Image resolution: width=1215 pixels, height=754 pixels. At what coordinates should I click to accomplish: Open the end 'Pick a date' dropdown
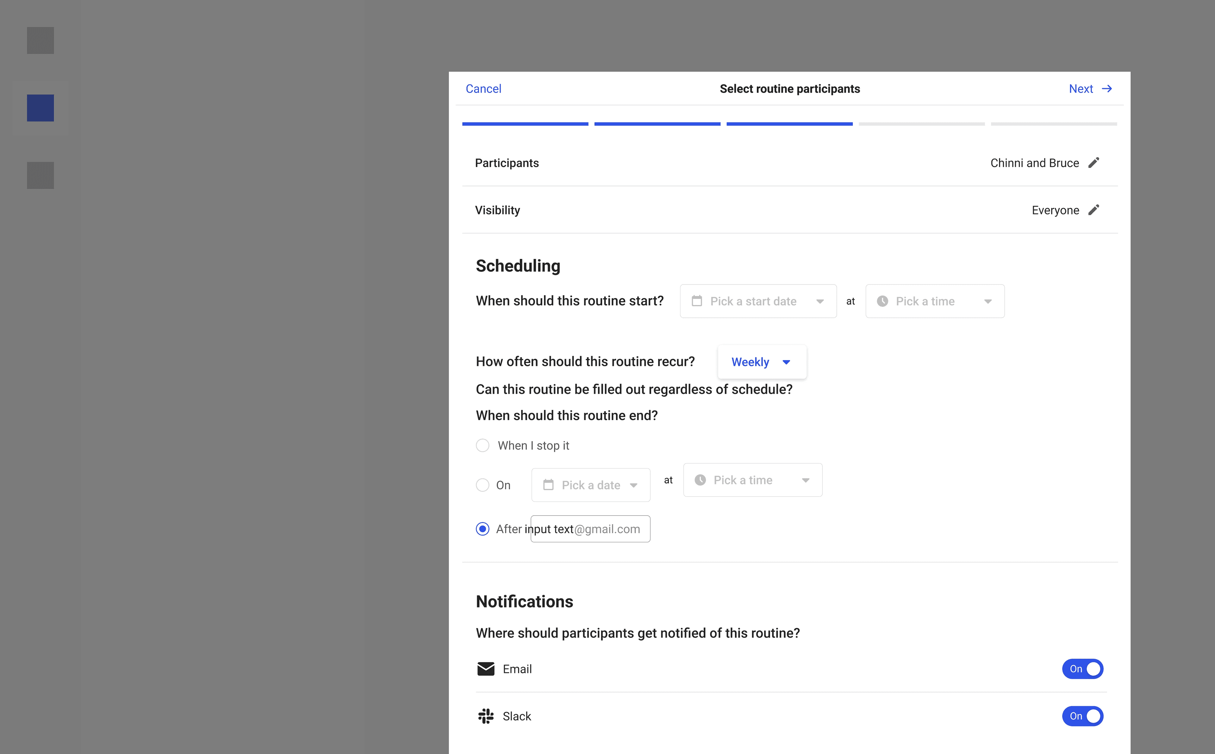590,485
